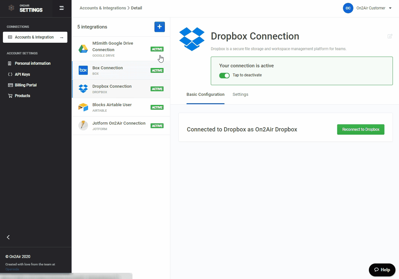Click the settings gear logo icon
399x279 pixels.
11,8
